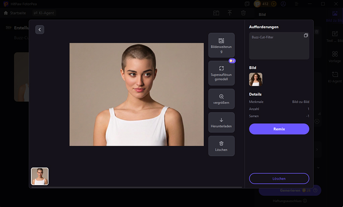Click the Merkmale value Bild-zu-Bild
Viewport: 343px width, 207px height.
[x=301, y=102]
